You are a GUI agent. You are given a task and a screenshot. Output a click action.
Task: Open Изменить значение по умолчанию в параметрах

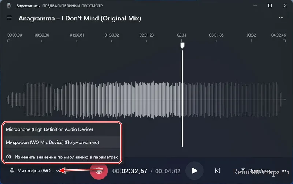(x=66, y=157)
